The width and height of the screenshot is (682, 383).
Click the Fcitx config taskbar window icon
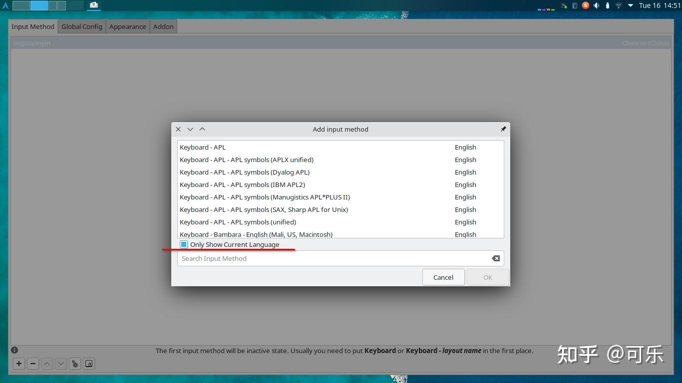pos(94,5)
